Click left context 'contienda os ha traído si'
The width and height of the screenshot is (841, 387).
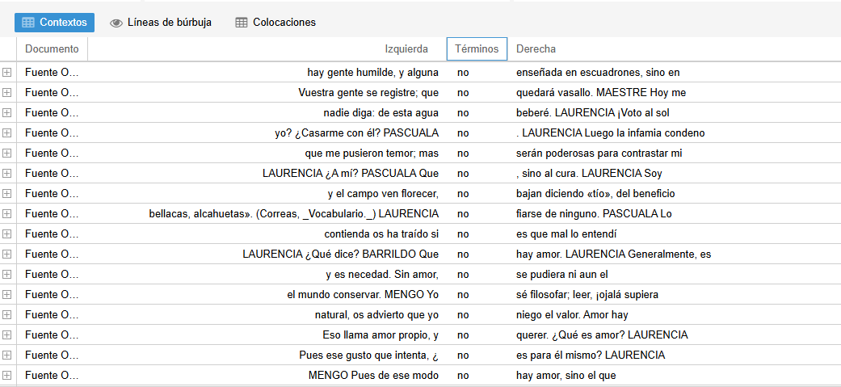coord(381,234)
